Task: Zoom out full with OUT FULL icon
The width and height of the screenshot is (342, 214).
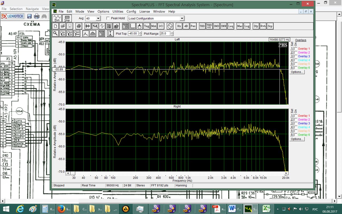Action: [77, 34]
